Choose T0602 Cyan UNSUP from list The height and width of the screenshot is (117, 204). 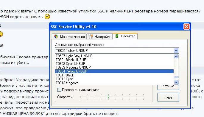pos(114,64)
